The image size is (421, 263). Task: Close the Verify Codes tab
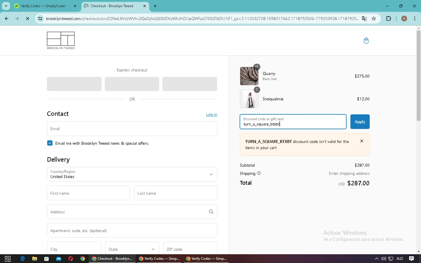[x=75, y=6]
